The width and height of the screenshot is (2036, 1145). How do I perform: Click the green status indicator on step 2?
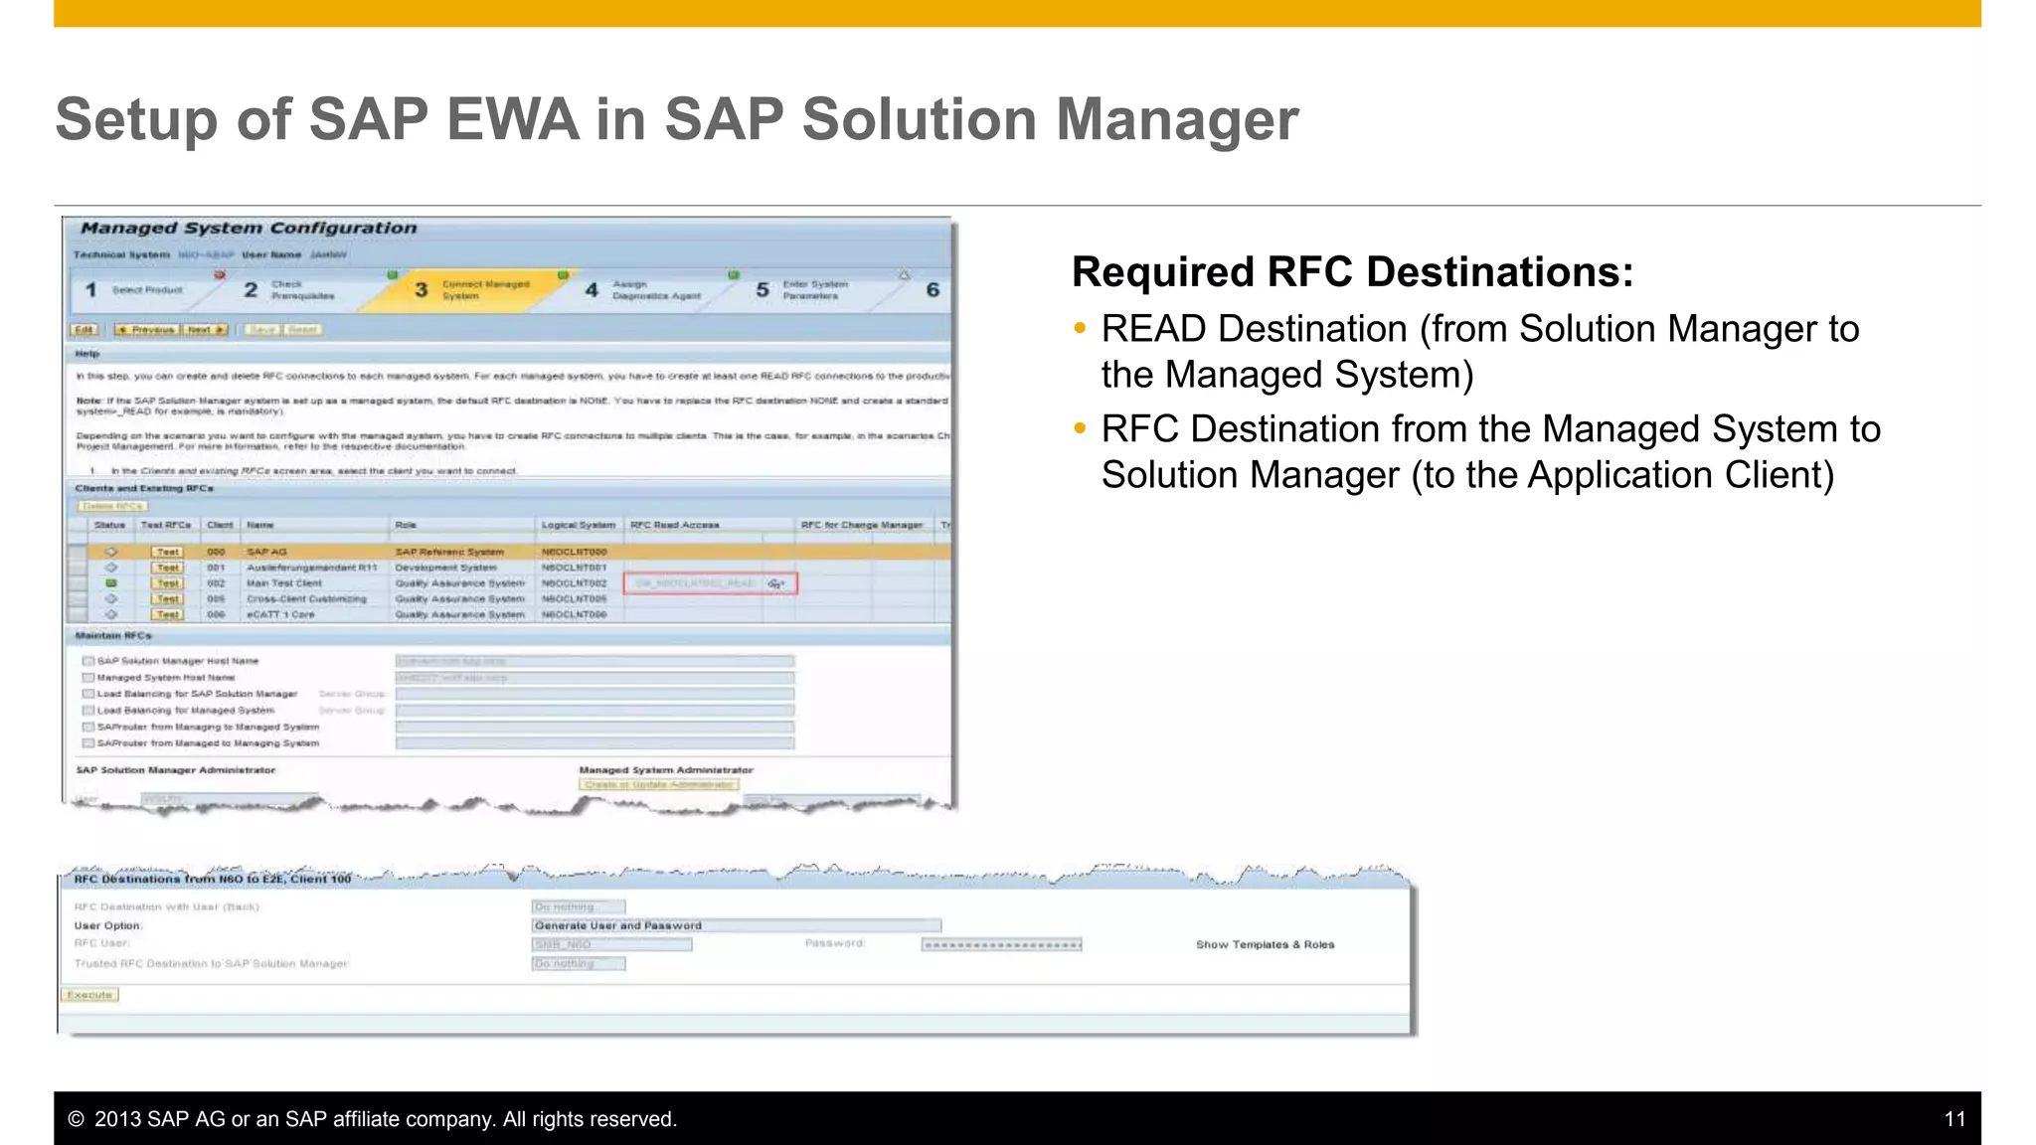[x=392, y=275]
